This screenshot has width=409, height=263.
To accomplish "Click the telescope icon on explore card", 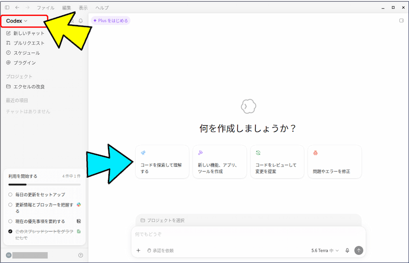I will [x=143, y=153].
